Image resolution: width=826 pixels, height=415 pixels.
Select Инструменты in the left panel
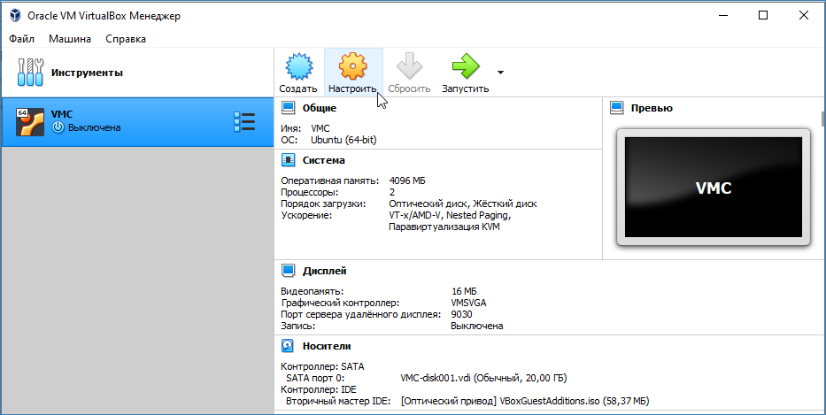coord(87,73)
